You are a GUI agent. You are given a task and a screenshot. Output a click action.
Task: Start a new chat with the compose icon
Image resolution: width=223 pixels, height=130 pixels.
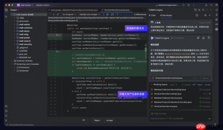pyautogui.click(x=199, y=10)
